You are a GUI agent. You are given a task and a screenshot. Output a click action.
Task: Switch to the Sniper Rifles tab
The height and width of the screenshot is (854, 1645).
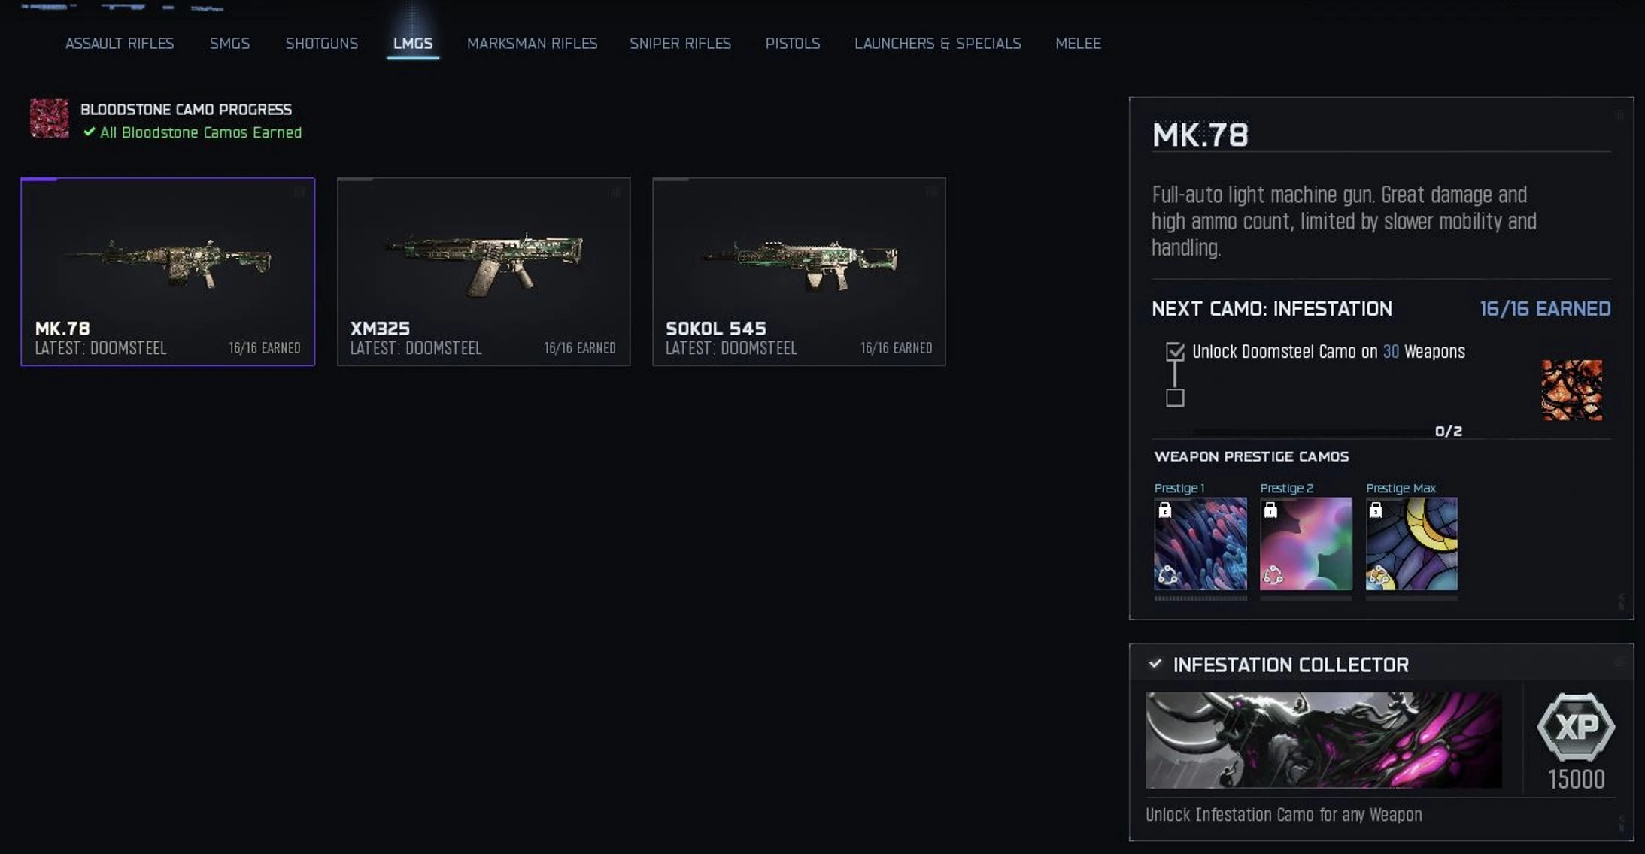680,44
